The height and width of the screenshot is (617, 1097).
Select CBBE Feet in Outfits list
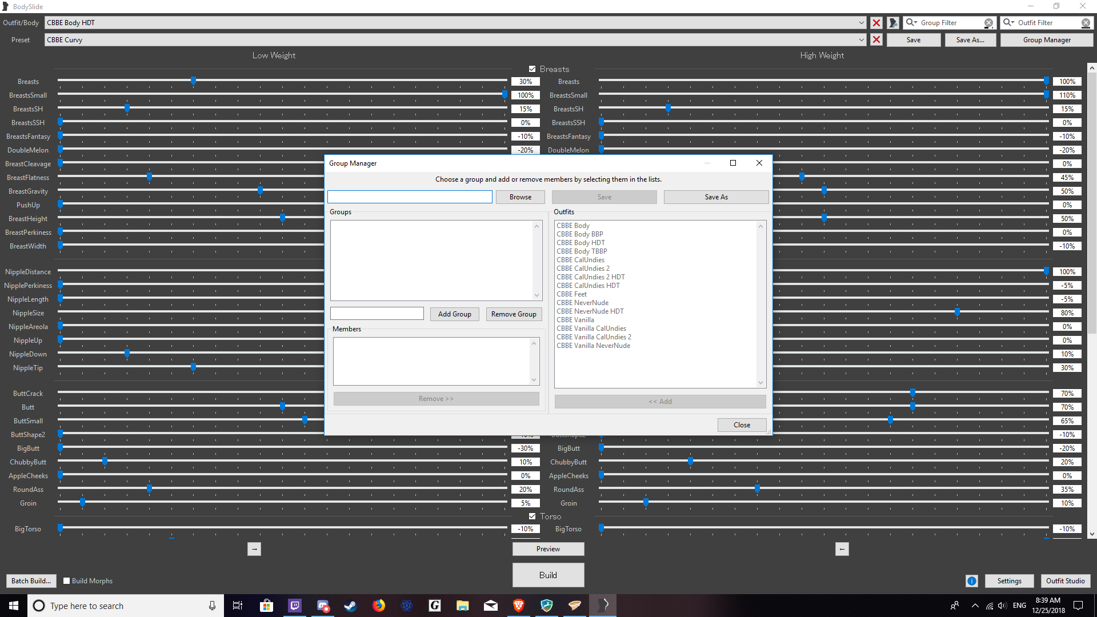click(571, 294)
